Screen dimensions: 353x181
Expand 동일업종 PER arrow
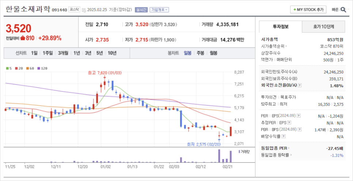[289, 148]
